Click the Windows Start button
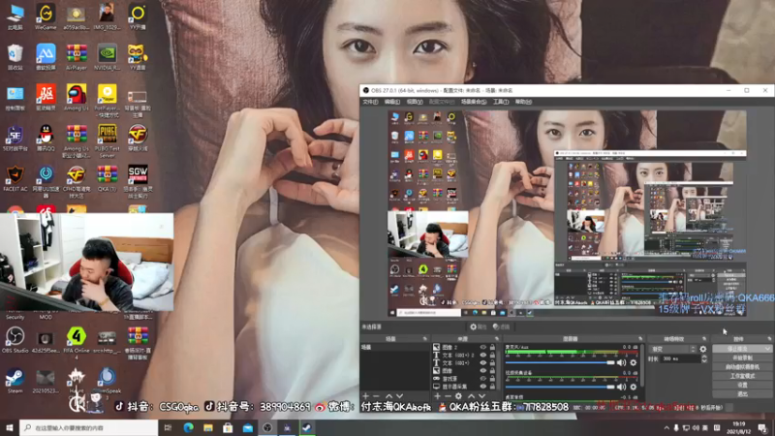The width and height of the screenshot is (775, 436). pyautogui.click(x=10, y=427)
